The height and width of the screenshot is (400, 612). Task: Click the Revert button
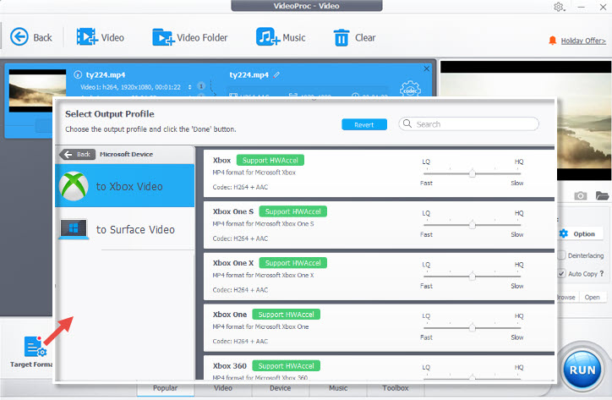[x=364, y=124]
